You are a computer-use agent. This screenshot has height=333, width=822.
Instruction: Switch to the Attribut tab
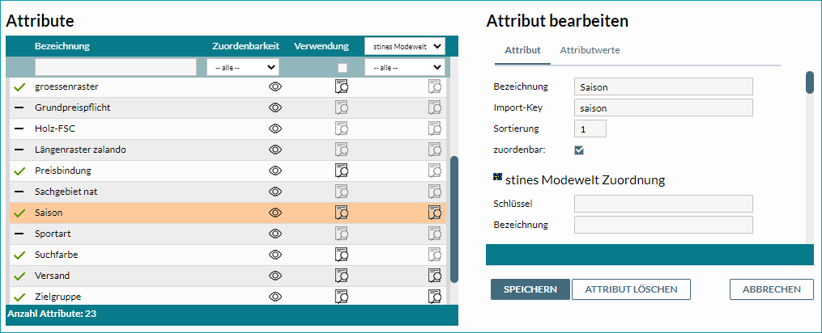pyautogui.click(x=522, y=50)
